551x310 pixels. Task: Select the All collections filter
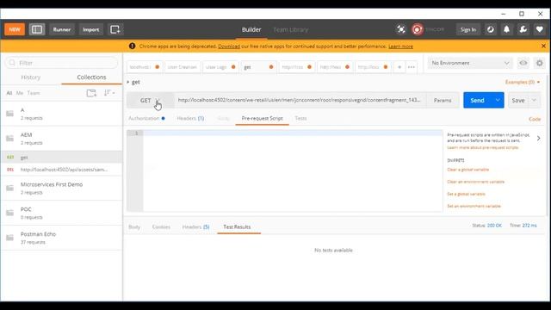(x=9, y=93)
